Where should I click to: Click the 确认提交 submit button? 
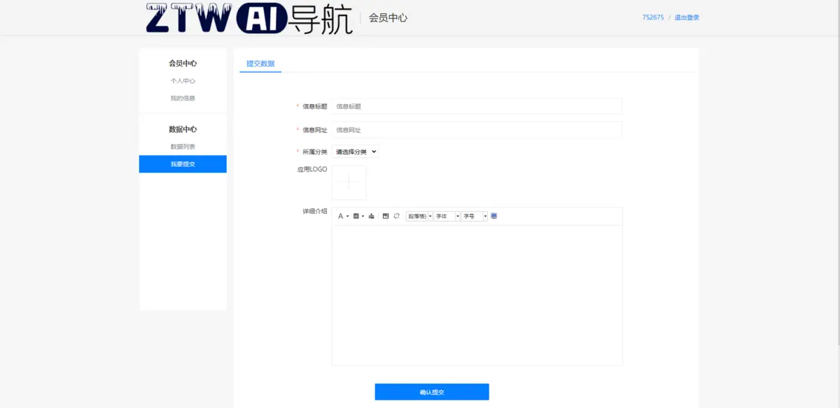[x=432, y=391]
